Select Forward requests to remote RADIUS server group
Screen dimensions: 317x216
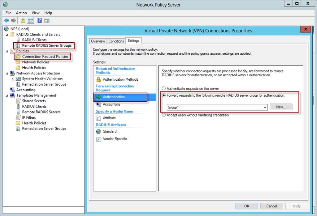click(164, 95)
